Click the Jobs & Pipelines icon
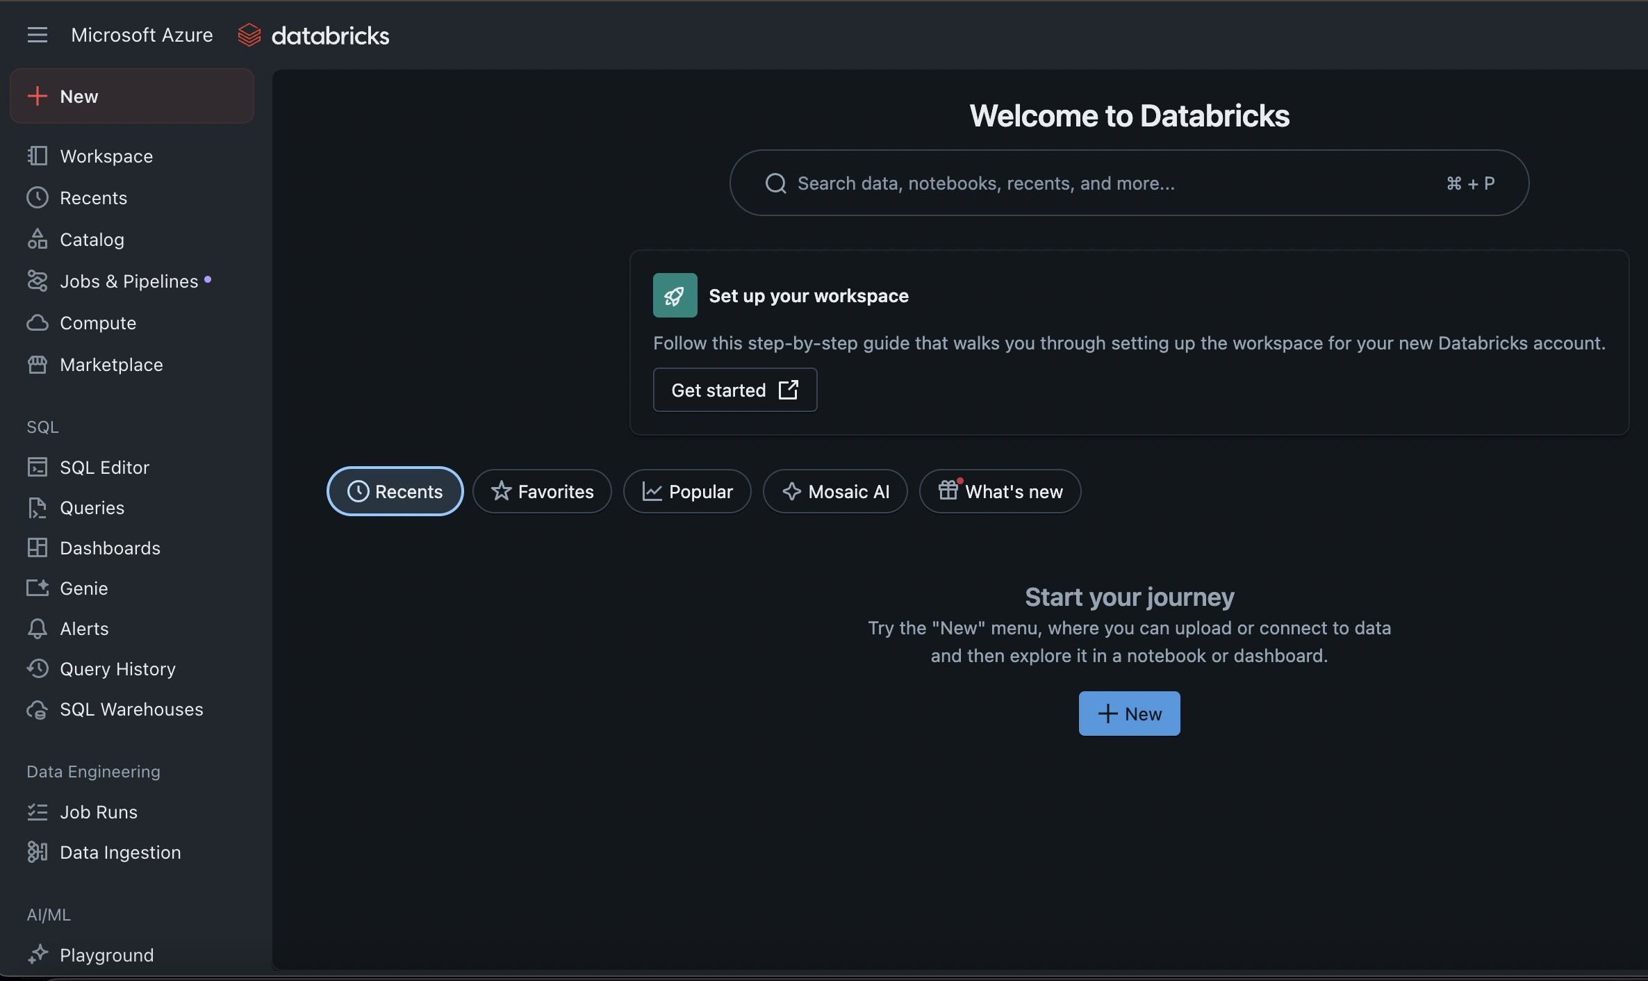This screenshot has height=981, width=1648. point(38,281)
